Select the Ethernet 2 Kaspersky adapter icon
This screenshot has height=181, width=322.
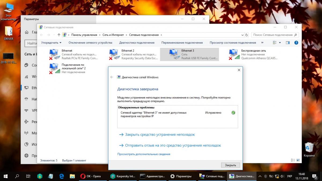coord(115,54)
